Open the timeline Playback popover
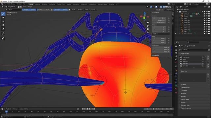Viewport: 211px width, 118px height. [9, 109]
